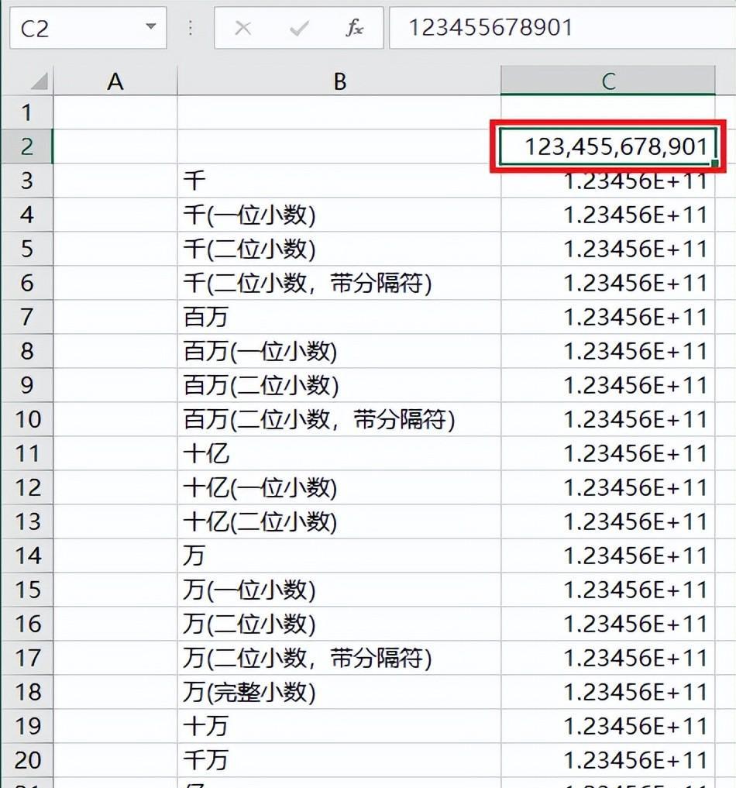The height and width of the screenshot is (788, 736).
Task: Select row 4 header
Action: (26, 215)
